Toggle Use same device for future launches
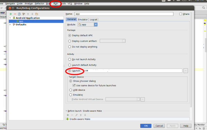Viewport: 207px width, 130px height. (x=74, y=86)
